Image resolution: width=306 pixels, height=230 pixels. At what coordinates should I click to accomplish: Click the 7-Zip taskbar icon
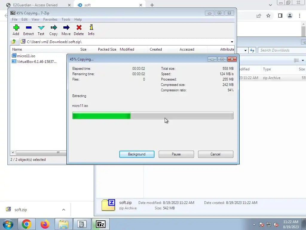(101, 224)
